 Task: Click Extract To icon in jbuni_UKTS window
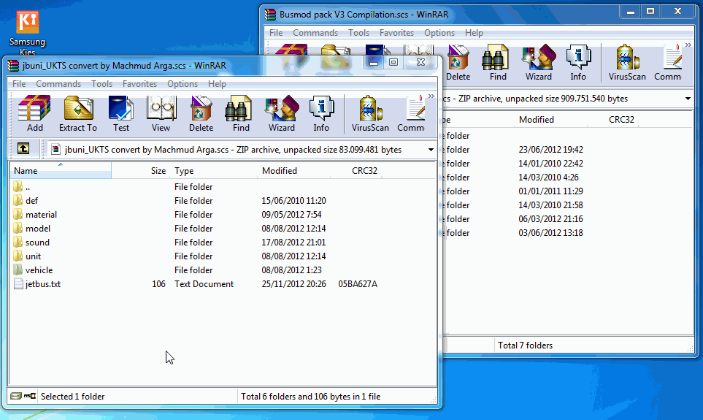pyautogui.click(x=78, y=113)
